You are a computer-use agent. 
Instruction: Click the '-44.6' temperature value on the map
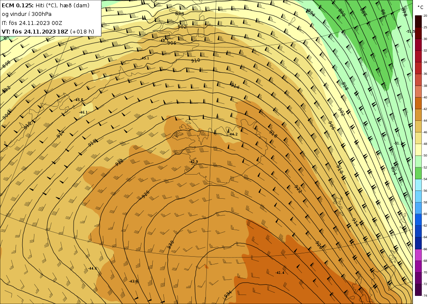(x=92, y=268)
